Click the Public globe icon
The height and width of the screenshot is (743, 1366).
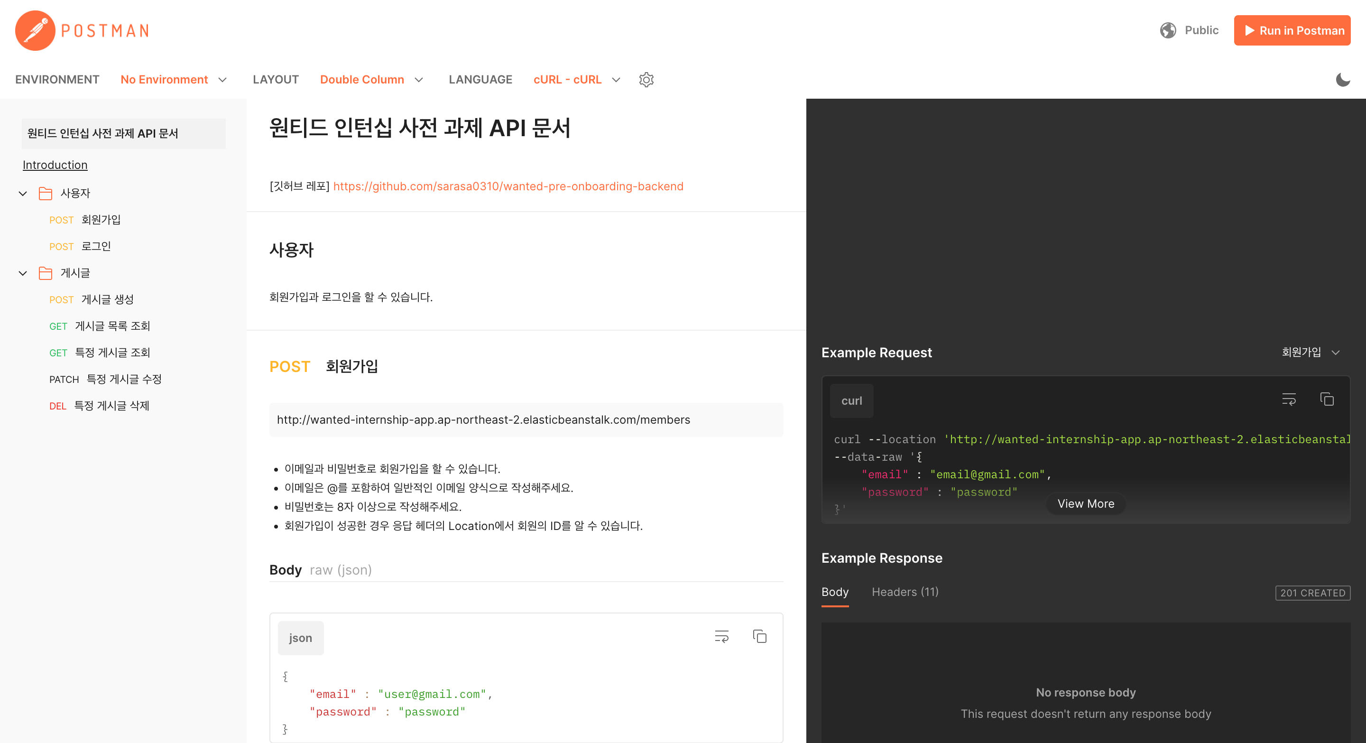pos(1168,30)
